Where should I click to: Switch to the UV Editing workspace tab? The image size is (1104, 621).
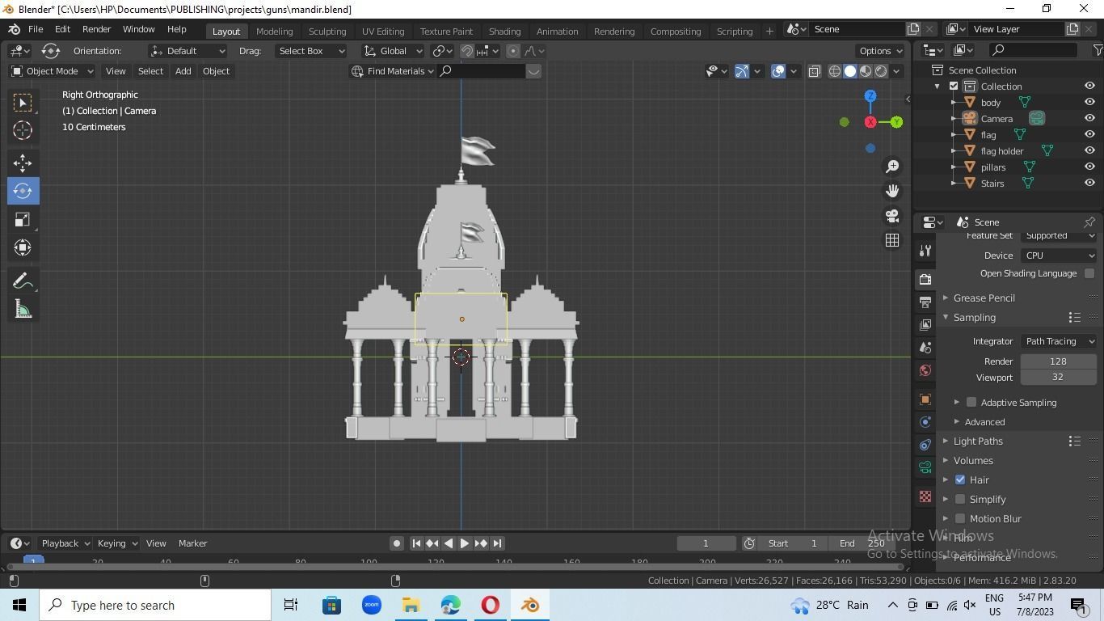click(x=383, y=31)
